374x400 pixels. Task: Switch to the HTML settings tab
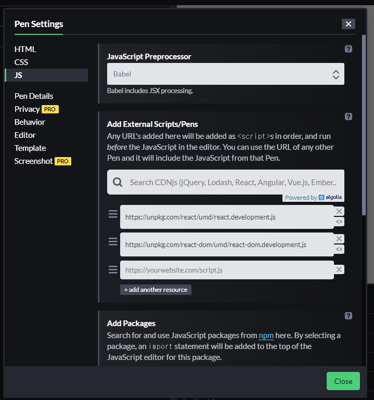[25, 49]
